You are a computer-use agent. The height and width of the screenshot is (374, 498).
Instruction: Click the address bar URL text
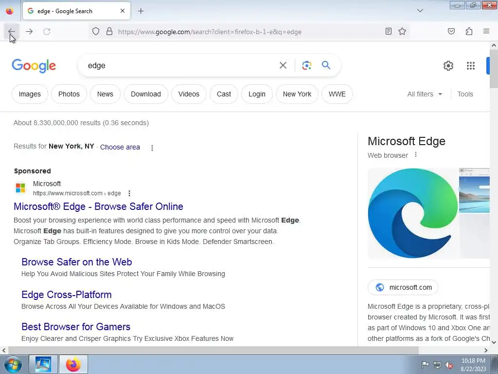[x=210, y=32]
